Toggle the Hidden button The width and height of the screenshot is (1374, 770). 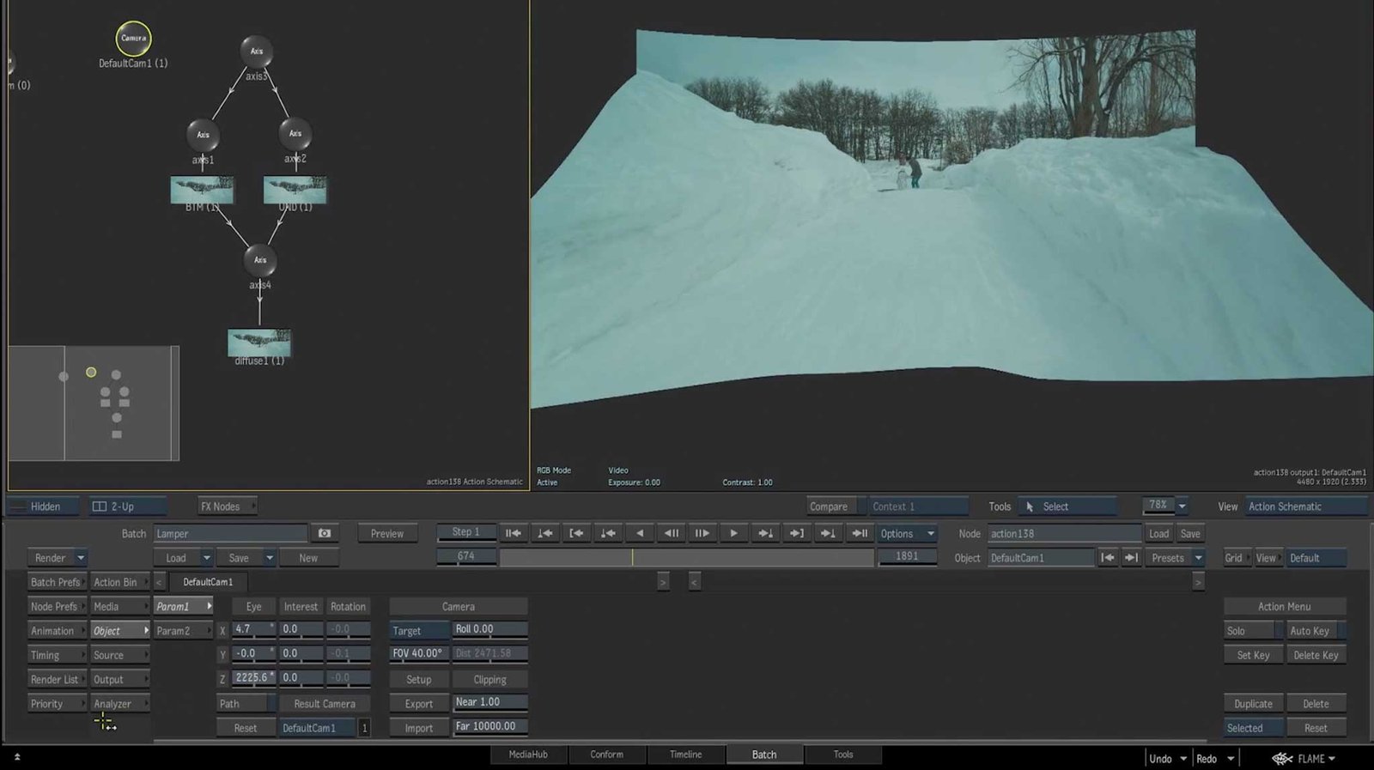(45, 506)
